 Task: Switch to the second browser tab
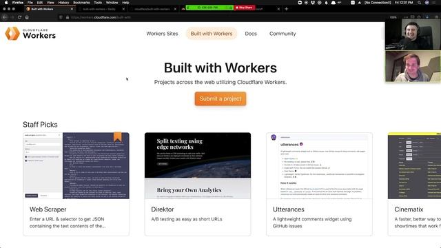tap(101, 9)
